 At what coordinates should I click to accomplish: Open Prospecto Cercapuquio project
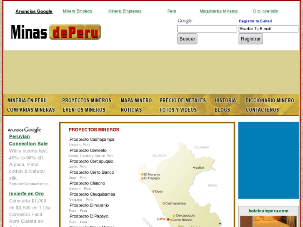tap(91, 161)
